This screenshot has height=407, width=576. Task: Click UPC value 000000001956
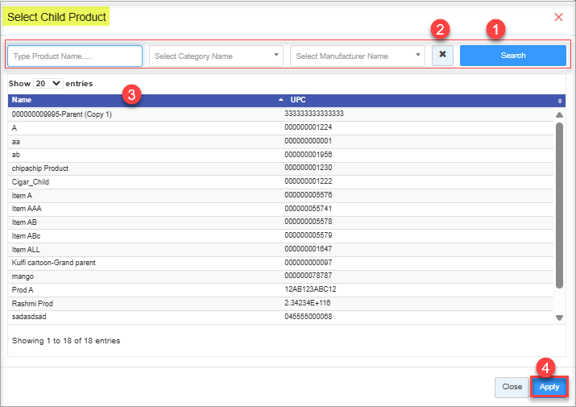coord(309,155)
